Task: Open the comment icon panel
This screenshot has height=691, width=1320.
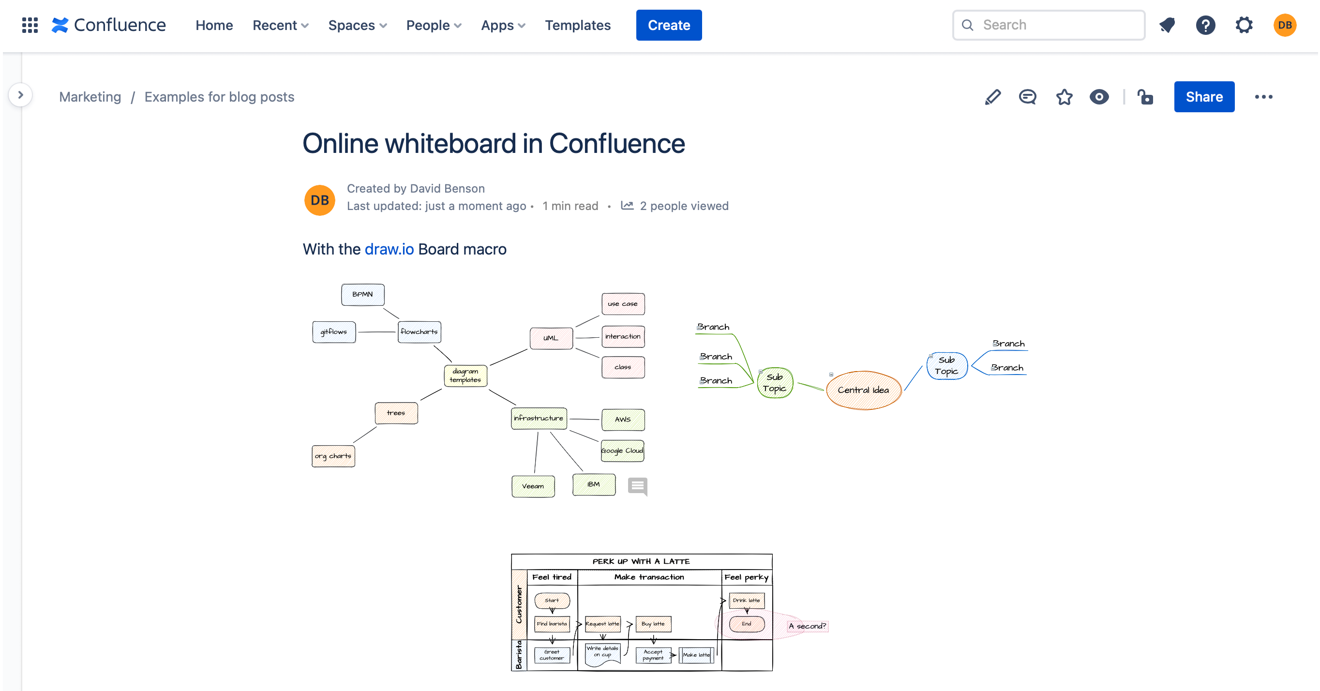Action: (x=1028, y=97)
